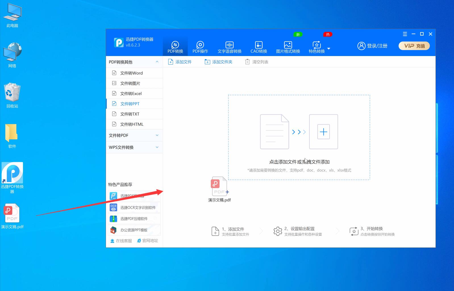Switch to the 特色转换 tab
The image size is (454, 291).
pos(317,47)
